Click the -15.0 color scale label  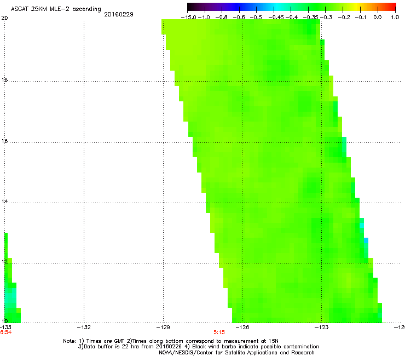coord(189,18)
